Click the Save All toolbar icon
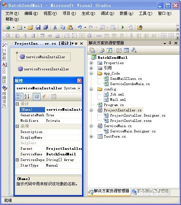The height and width of the screenshot is (205, 181). click(x=46, y=27)
